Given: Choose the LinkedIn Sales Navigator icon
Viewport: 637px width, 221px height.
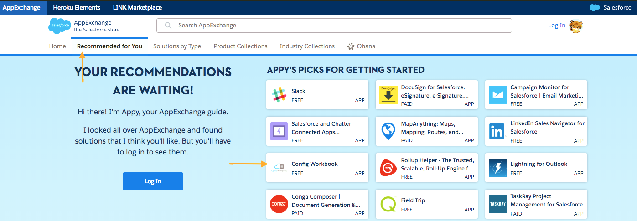Looking at the screenshot, I should pyautogui.click(x=498, y=131).
